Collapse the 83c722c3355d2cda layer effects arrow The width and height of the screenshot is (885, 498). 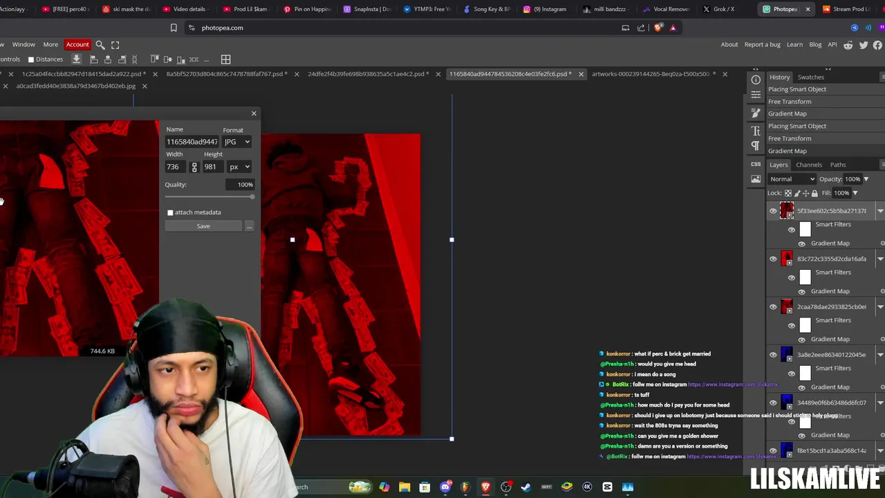[880, 259]
